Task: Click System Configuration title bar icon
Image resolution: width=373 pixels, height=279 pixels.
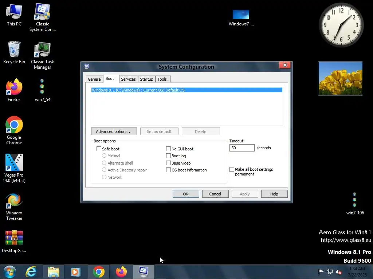Action: tap(87, 67)
